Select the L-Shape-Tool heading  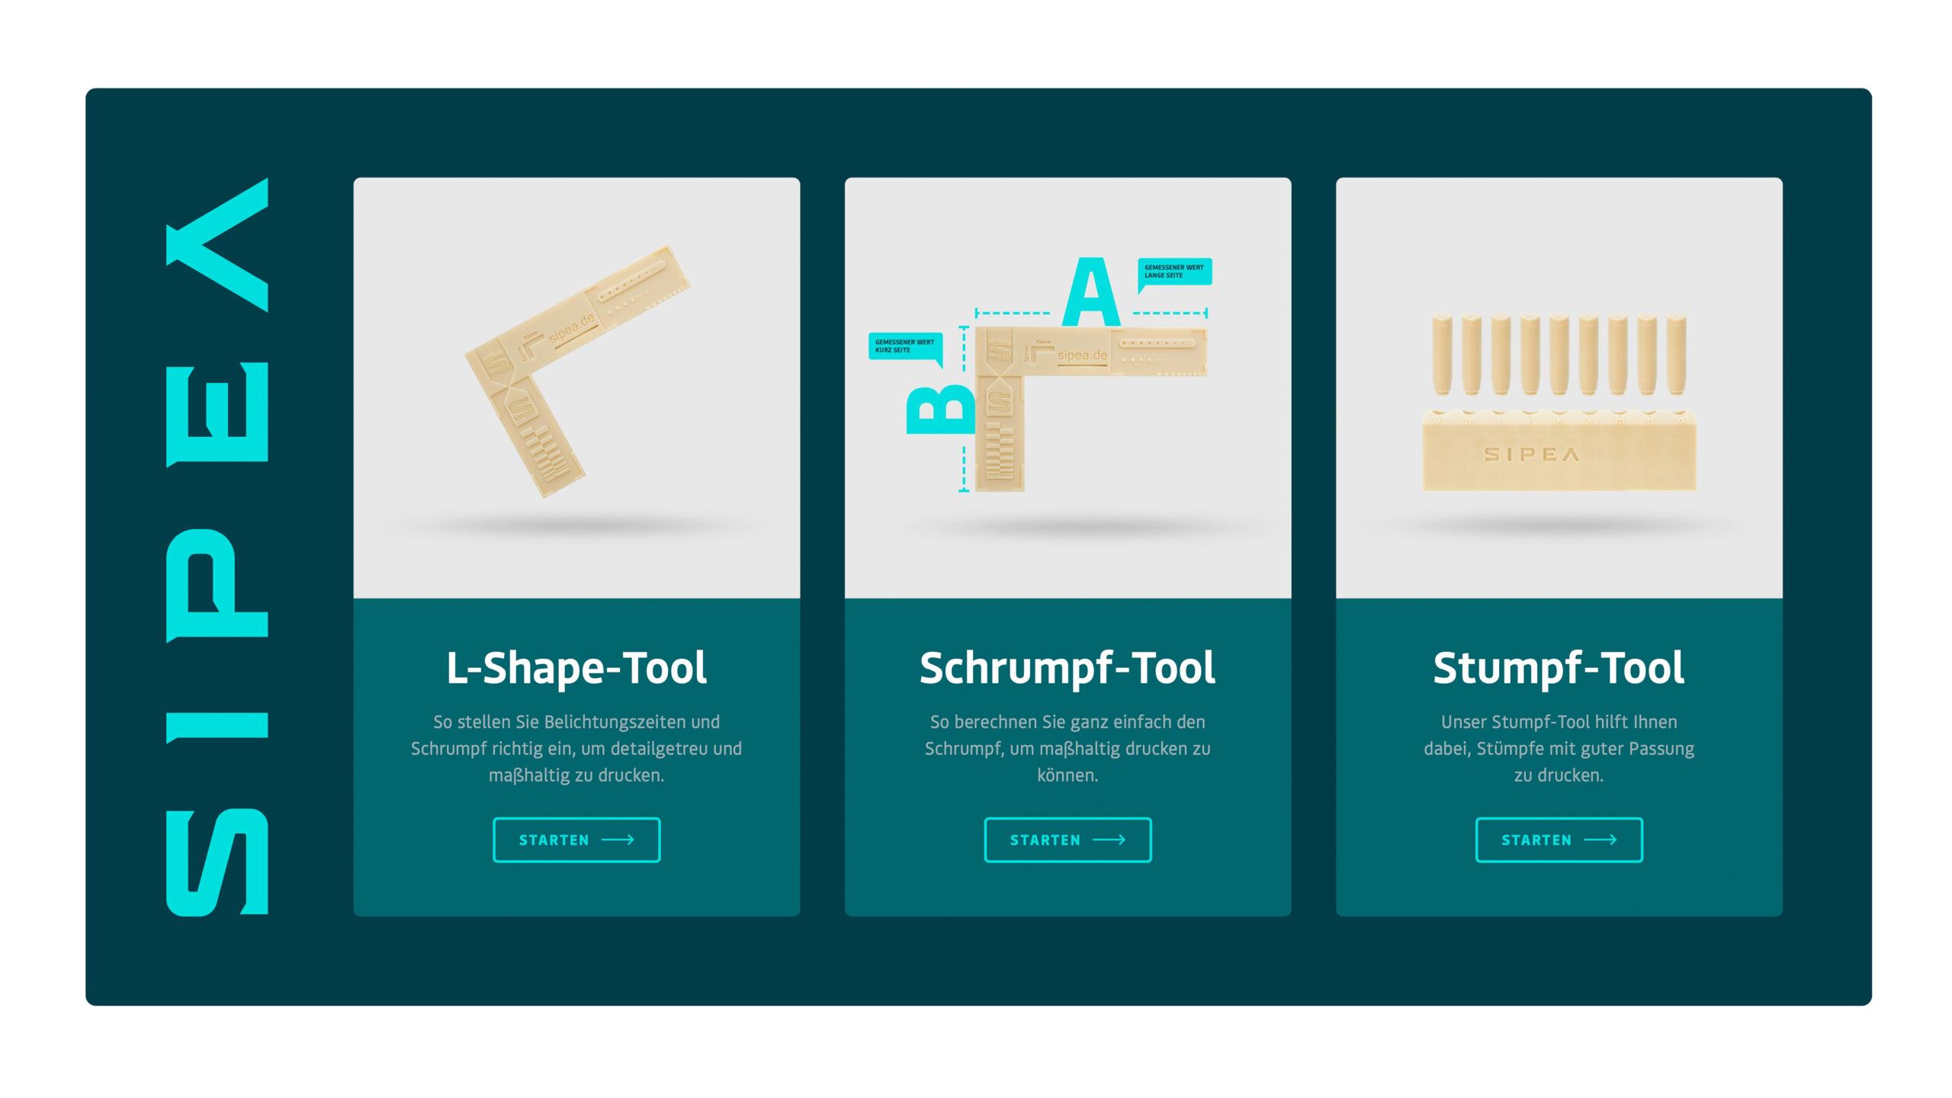[x=576, y=669]
